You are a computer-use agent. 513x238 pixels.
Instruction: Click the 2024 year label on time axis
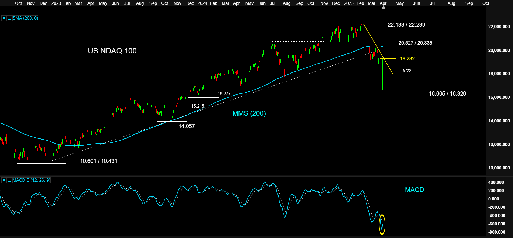pyautogui.click(x=202, y=3)
